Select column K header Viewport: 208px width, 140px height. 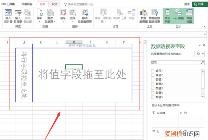[x=41, y=42]
